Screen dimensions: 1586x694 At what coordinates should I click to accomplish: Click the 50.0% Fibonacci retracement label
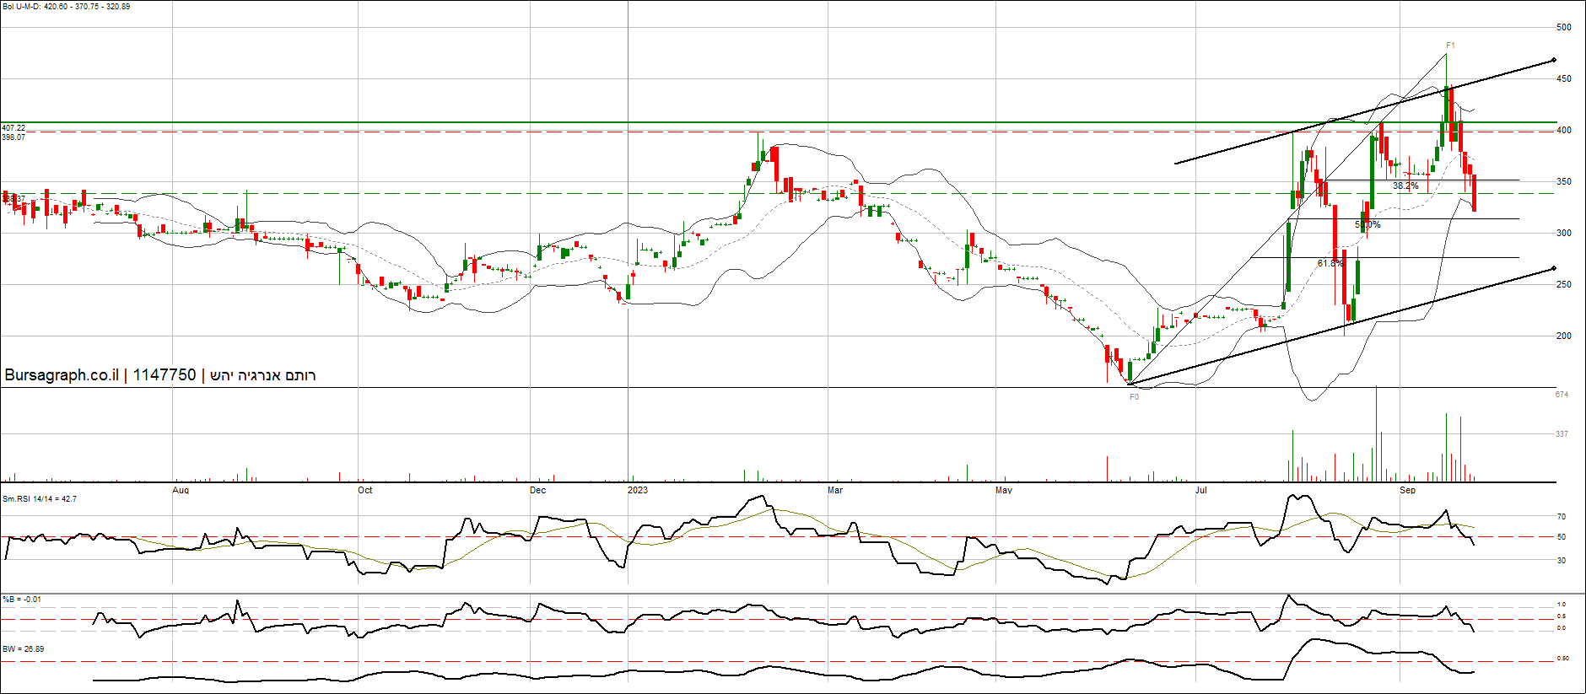pos(1368,225)
